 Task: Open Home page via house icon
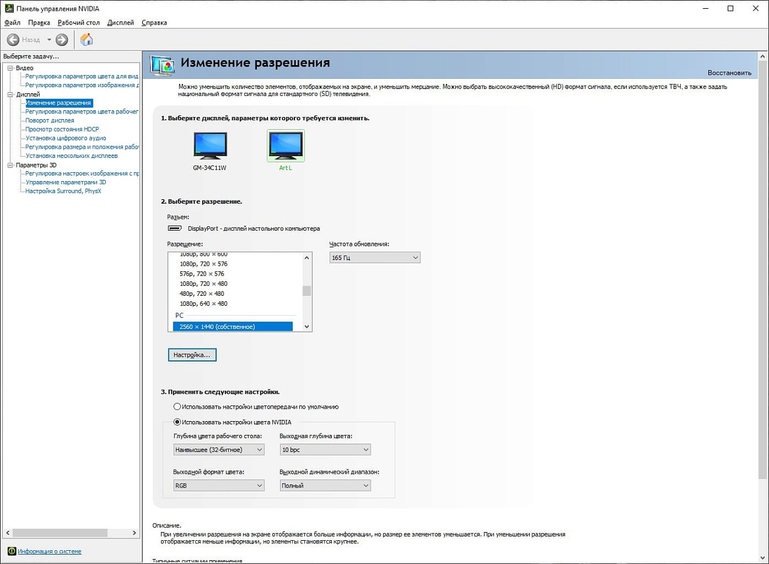pyautogui.click(x=86, y=39)
